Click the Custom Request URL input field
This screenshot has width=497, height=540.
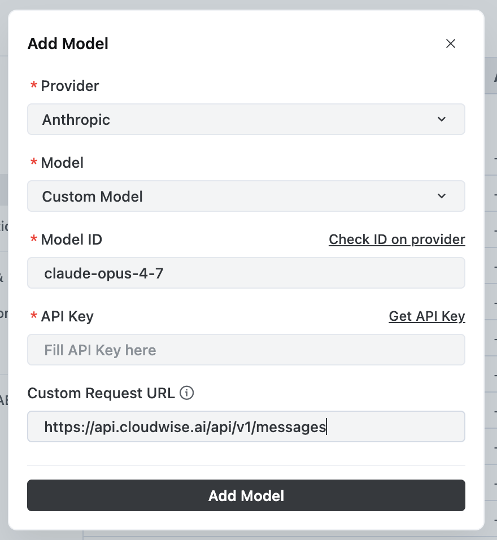click(246, 426)
